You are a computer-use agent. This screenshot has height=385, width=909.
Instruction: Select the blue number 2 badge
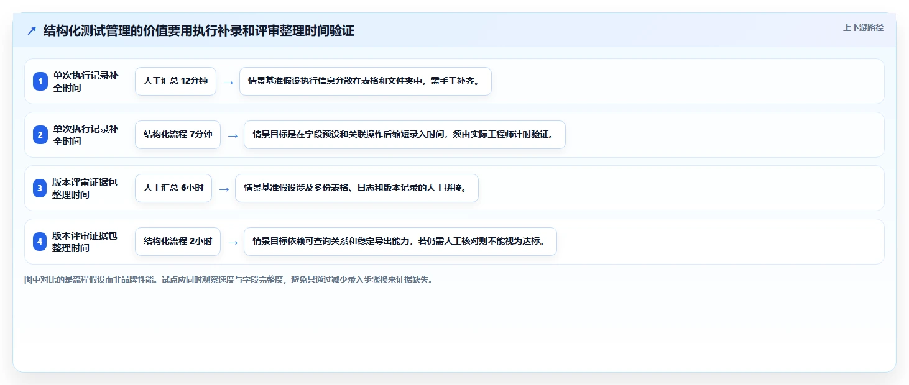[40, 135]
